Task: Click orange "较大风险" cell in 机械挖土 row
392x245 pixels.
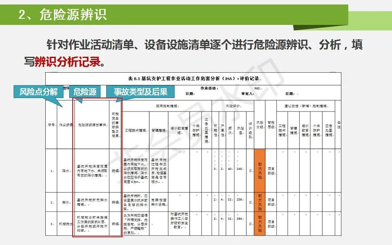Action: click(x=260, y=224)
